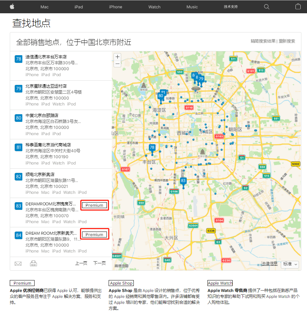Click the 大兴区 label on map
307x315 pixels.
tap(171, 238)
